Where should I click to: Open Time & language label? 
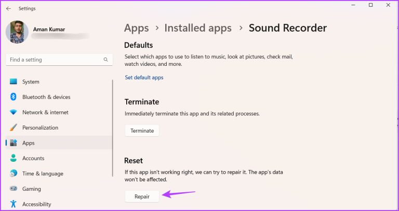pos(43,174)
